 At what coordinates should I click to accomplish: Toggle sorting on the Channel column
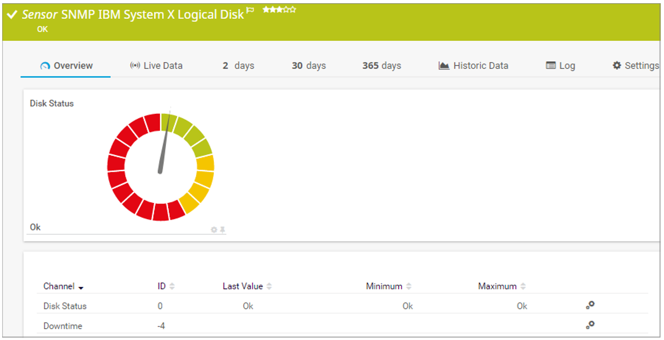pyautogui.click(x=60, y=286)
